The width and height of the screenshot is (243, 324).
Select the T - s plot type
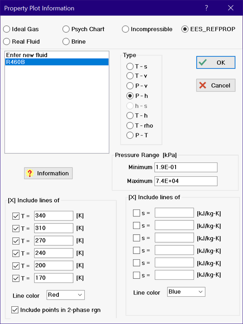130,67
